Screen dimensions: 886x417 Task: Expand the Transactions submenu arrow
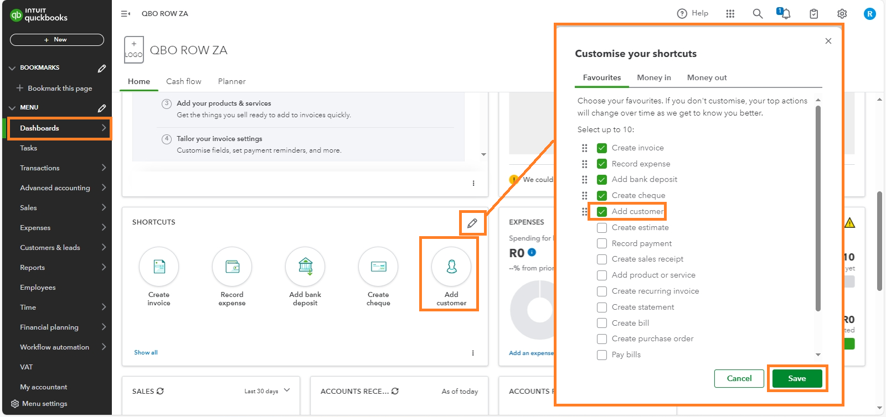104,168
